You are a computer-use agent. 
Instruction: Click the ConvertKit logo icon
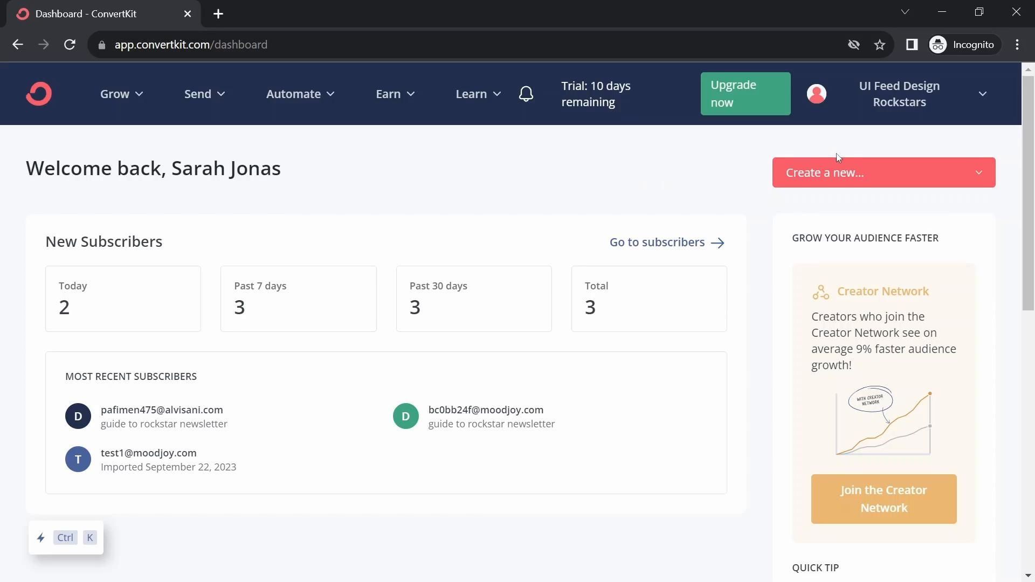[39, 94]
